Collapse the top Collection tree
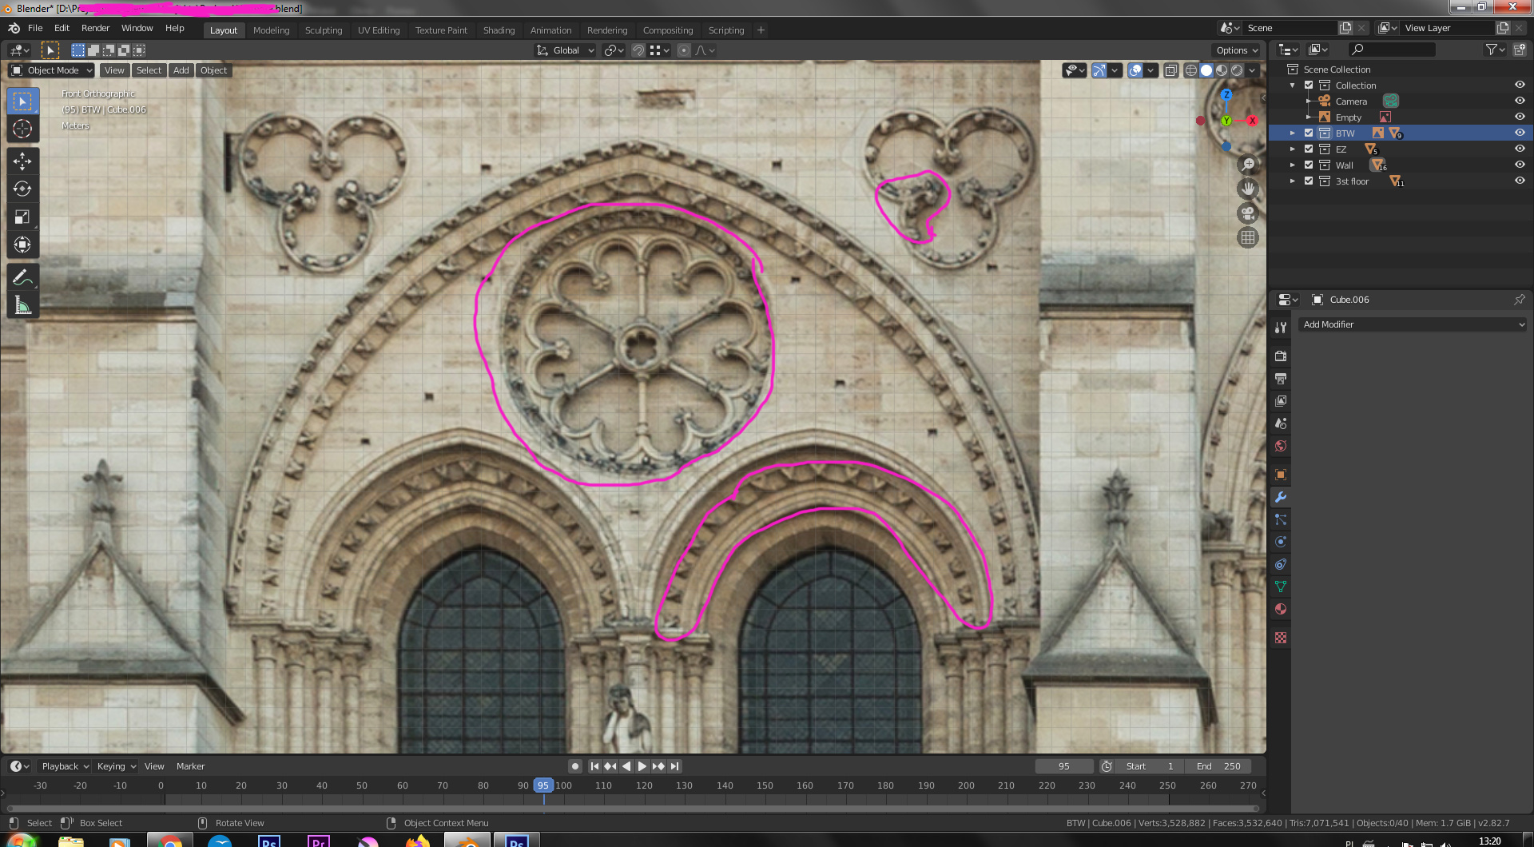The height and width of the screenshot is (847, 1534). tap(1293, 85)
